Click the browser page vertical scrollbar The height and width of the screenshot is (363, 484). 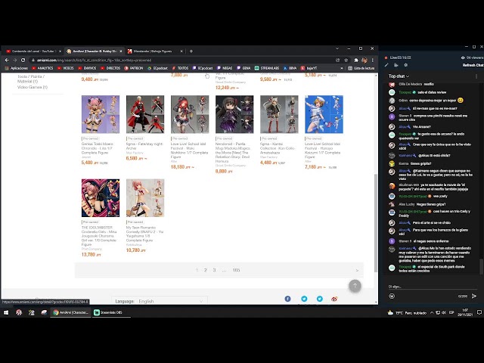click(x=376, y=222)
